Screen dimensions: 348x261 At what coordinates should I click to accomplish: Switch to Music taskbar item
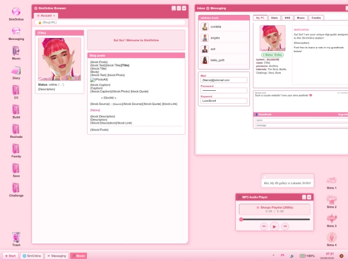click(79, 256)
